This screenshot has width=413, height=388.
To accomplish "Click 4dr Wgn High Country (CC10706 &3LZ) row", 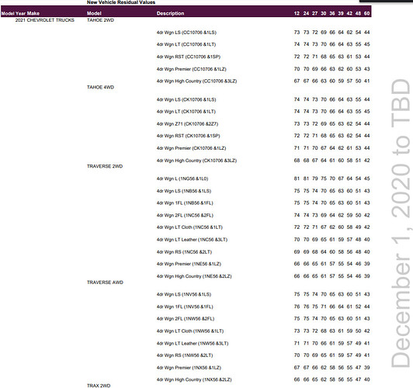I will (x=263, y=81).
